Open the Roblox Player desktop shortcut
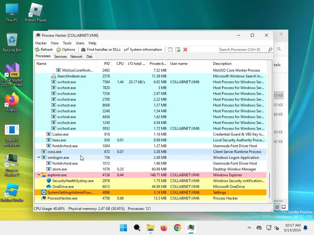The image size is (314, 235). tap(36, 13)
